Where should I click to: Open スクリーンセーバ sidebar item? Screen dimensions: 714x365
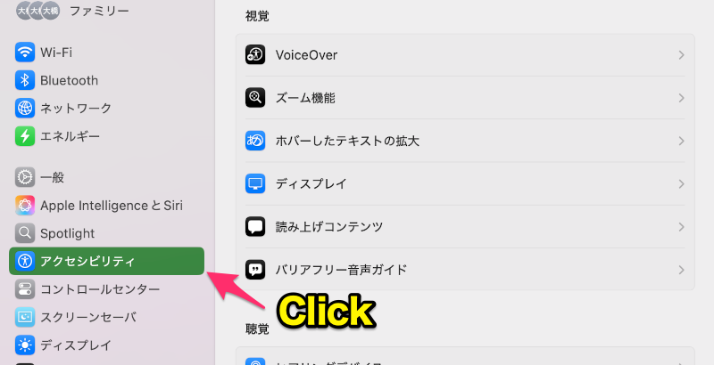pyautogui.click(x=106, y=317)
